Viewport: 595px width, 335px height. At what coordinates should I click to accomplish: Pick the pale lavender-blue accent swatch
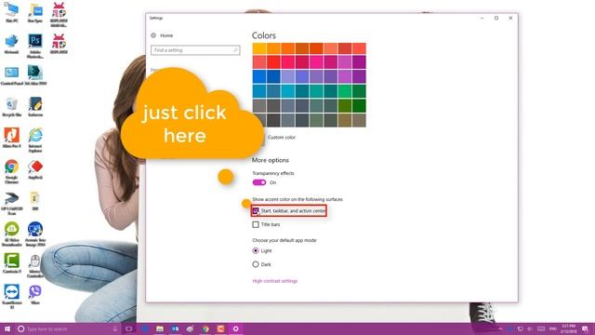[x=288, y=76]
